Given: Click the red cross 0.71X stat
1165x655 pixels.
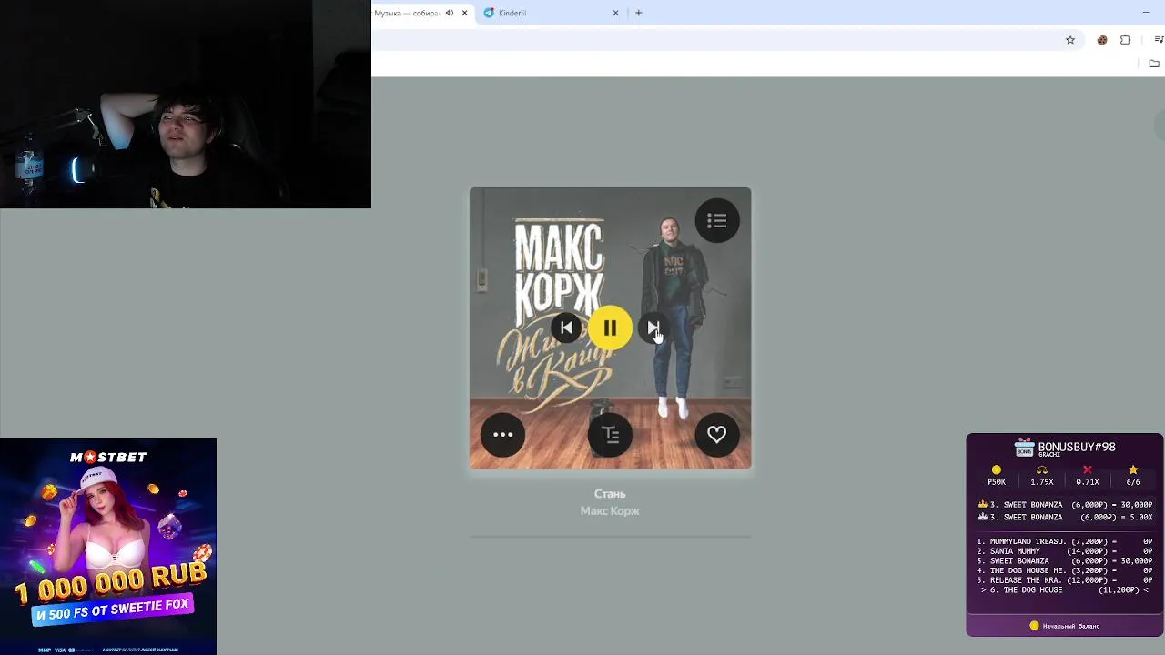Looking at the screenshot, I should tap(1088, 476).
